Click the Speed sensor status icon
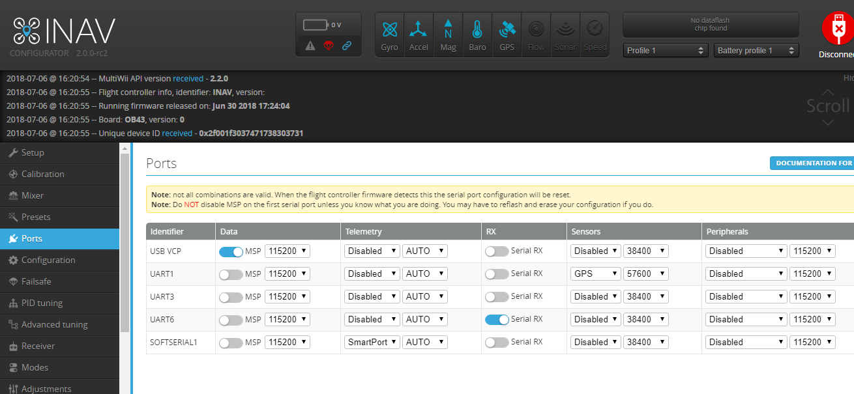854x394 pixels. [595, 35]
